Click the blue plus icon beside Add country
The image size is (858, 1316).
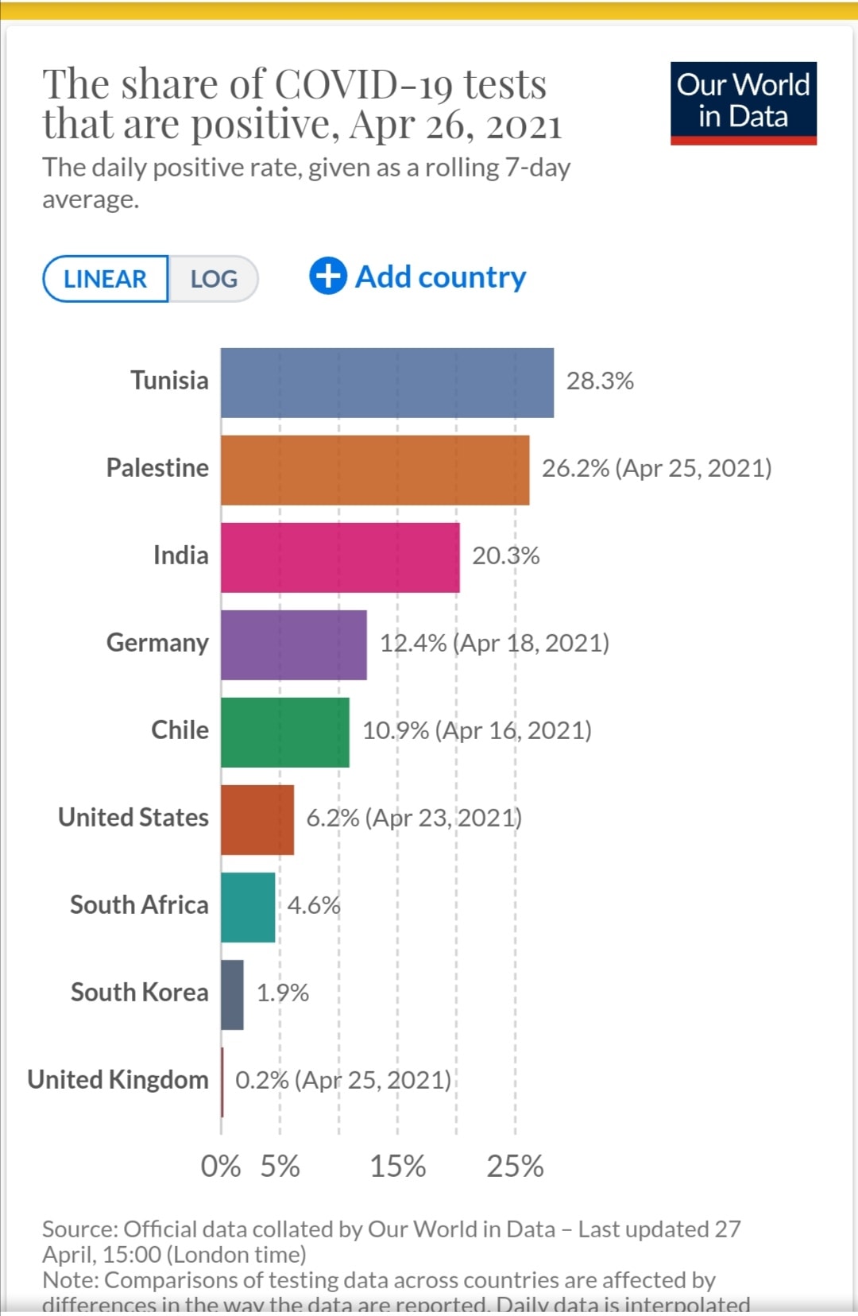click(x=327, y=277)
